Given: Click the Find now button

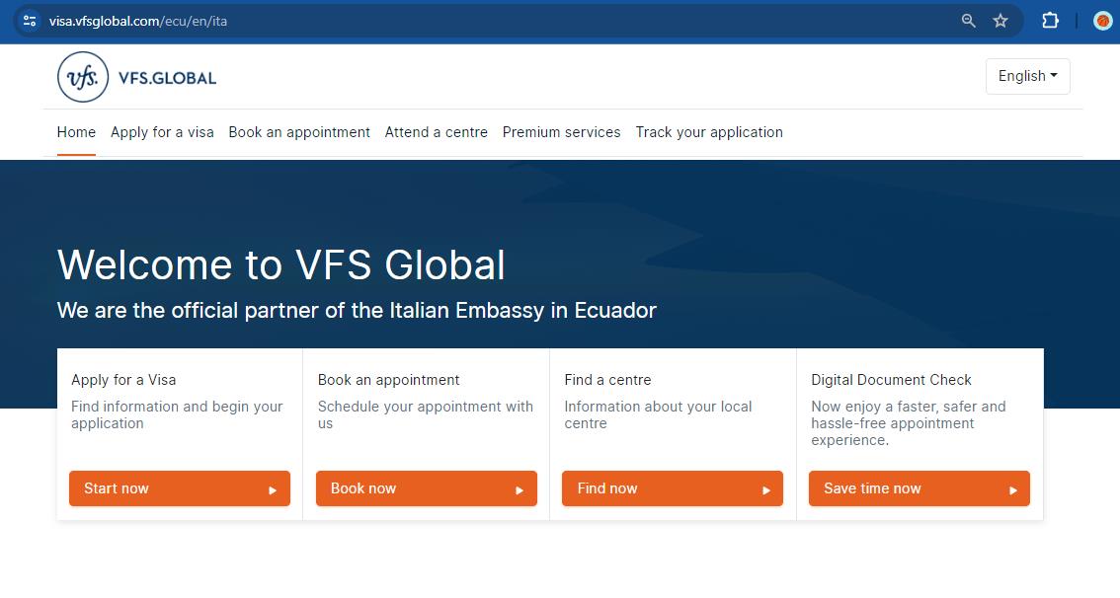Looking at the screenshot, I should pyautogui.click(x=672, y=488).
